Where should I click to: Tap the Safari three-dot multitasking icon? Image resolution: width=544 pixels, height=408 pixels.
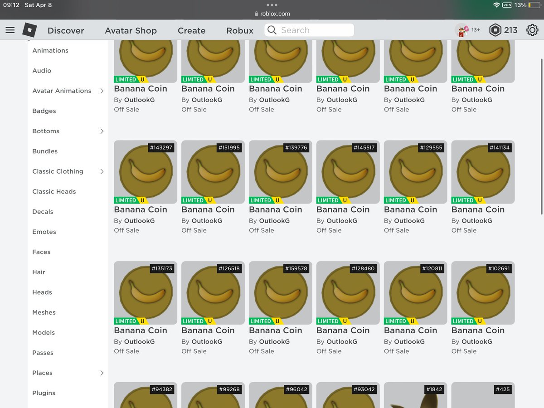[272, 5]
